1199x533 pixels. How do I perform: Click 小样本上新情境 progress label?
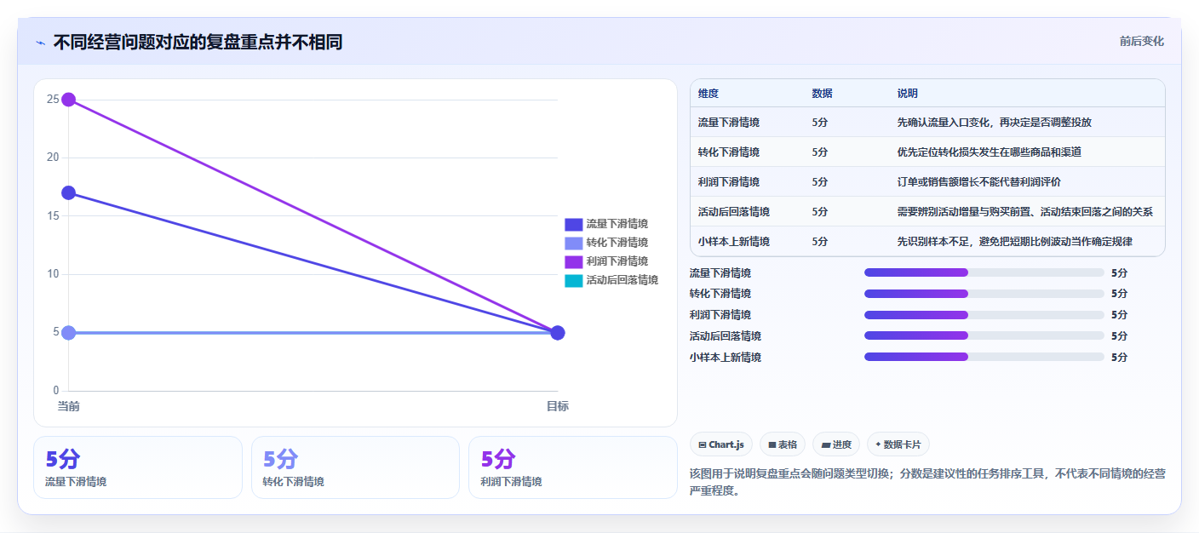[726, 358]
